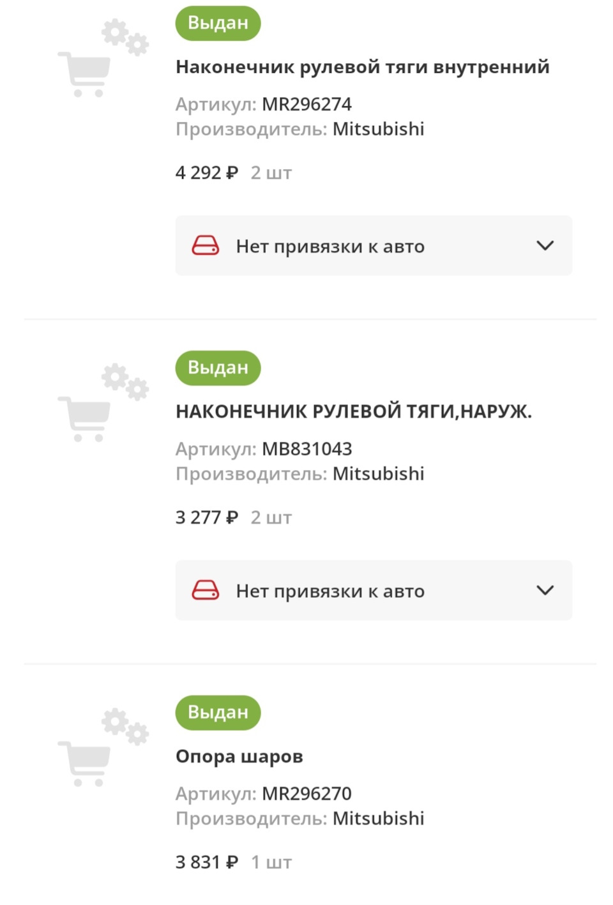Open product Наконечник рулевой тяги внутренний
The image size is (613, 905).
click(361, 66)
